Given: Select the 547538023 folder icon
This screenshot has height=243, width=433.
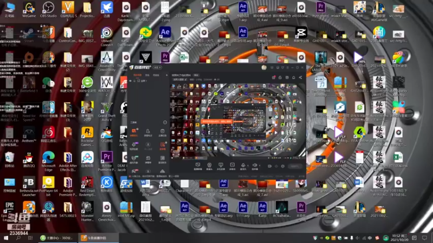Looking at the screenshot, I should [x=68, y=210].
